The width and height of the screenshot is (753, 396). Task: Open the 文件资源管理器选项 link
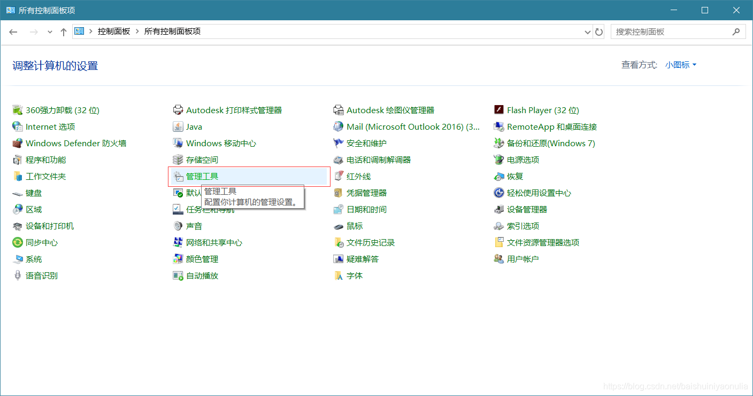[x=543, y=242]
